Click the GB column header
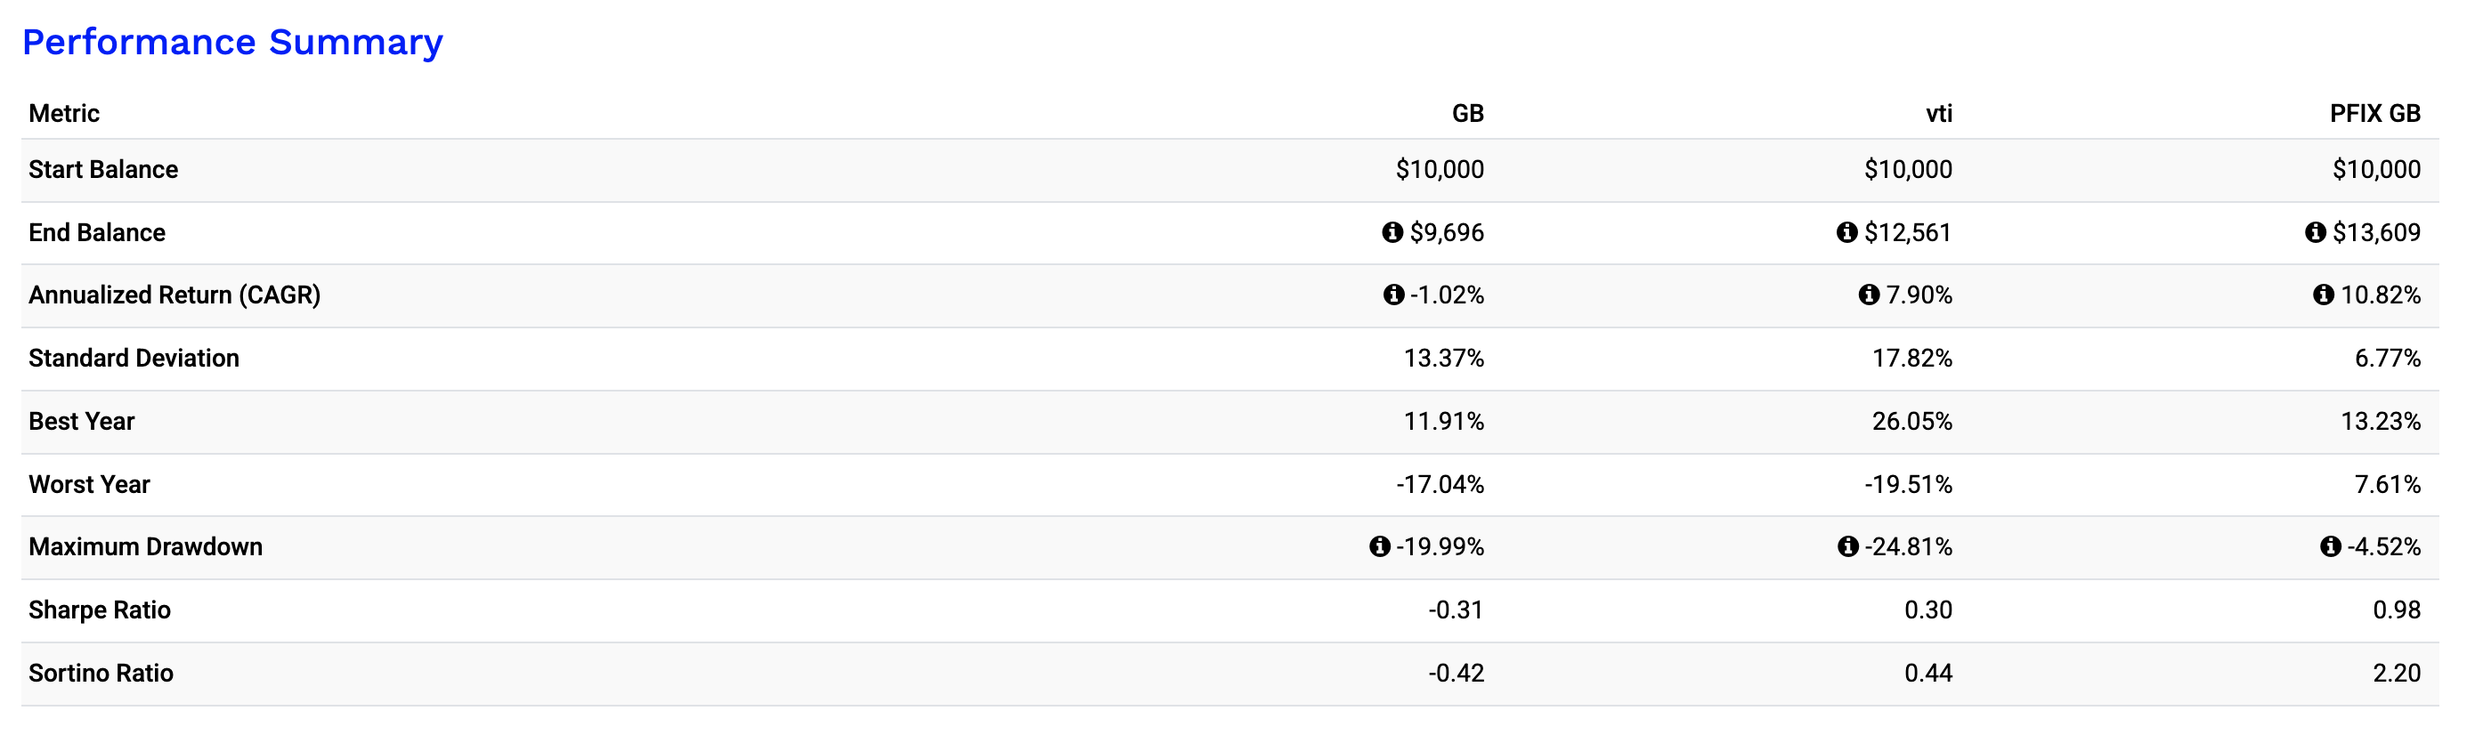The height and width of the screenshot is (735, 2475). point(1467,113)
